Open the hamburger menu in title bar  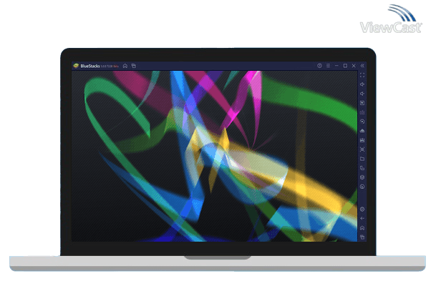(x=328, y=66)
